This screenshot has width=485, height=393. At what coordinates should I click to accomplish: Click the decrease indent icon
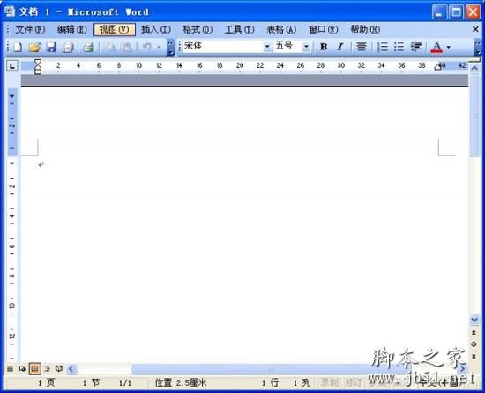tap(416, 47)
